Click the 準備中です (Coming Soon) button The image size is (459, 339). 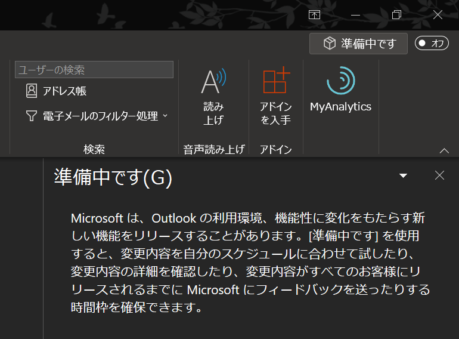358,44
